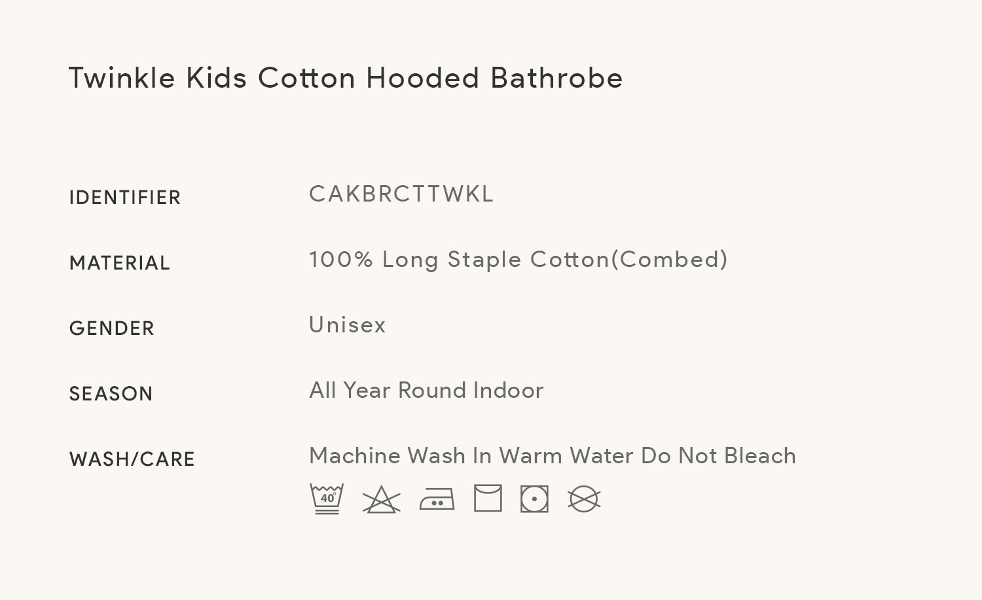Click the SEASON label
Image resolution: width=982 pixels, height=600 pixels.
coord(111,394)
